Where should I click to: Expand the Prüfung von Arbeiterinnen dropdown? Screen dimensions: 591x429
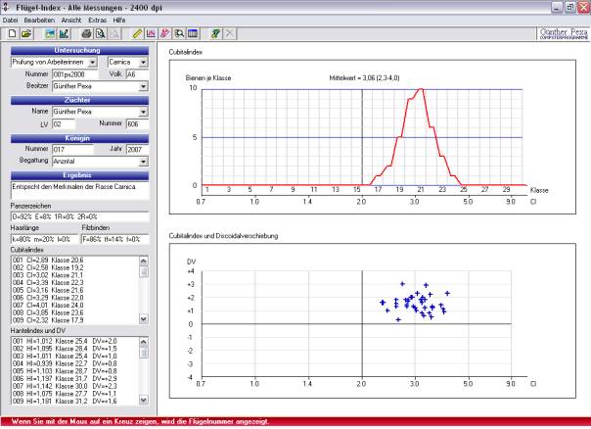(x=93, y=61)
